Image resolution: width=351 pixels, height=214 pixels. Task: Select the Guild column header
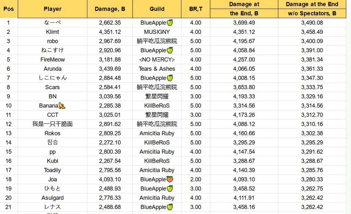pyautogui.click(x=157, y=9)
